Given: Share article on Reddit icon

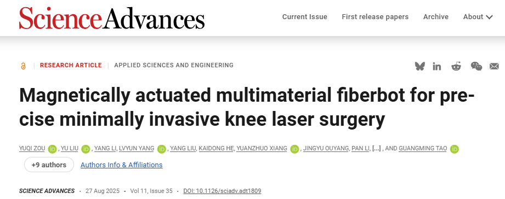Looking at the screenshot, I should 456,67.
